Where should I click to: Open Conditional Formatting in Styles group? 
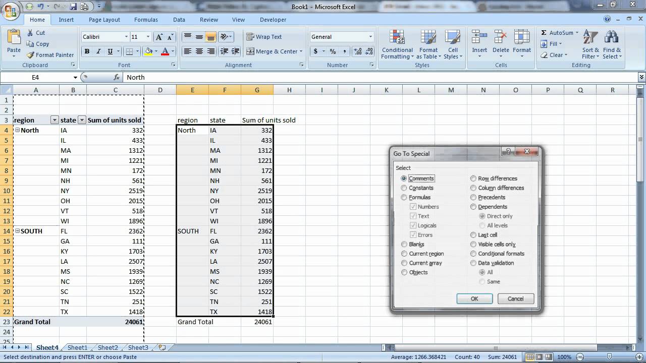(x=397, y=44)
